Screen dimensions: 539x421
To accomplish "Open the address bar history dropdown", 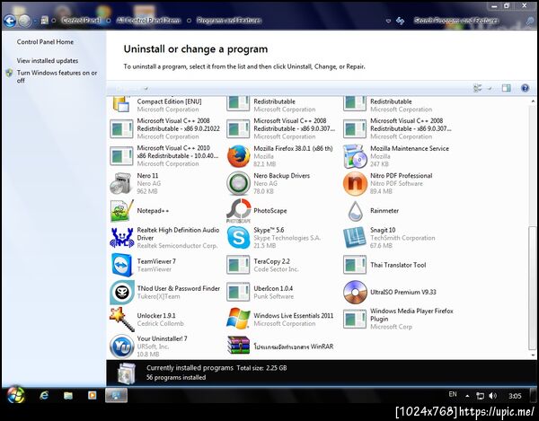I will [388, 21].
